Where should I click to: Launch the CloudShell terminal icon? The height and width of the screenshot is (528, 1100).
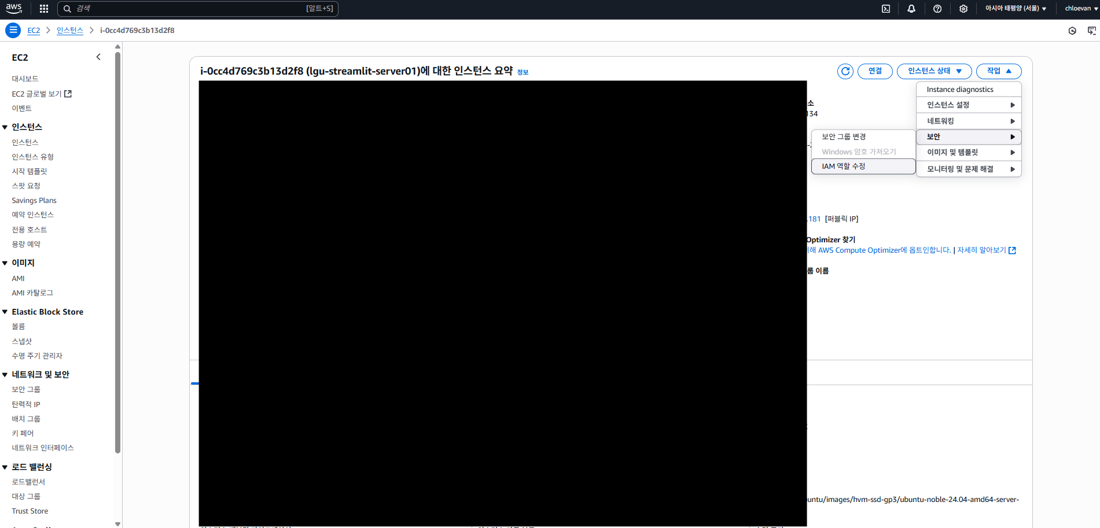click(x=886, y=9)
